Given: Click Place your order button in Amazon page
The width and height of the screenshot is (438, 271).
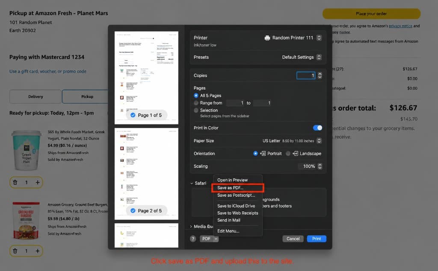Looking at the screenshot, I should (371, 14).
